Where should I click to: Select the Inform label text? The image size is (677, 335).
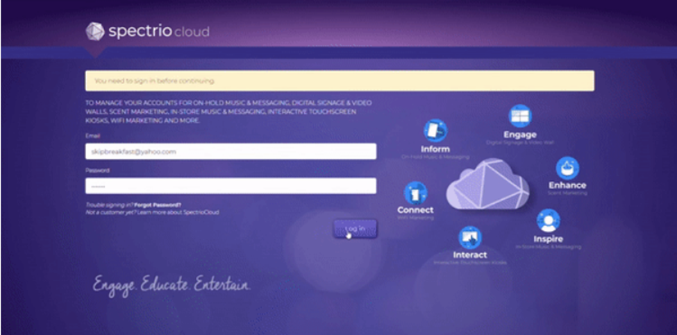[435, 149]
